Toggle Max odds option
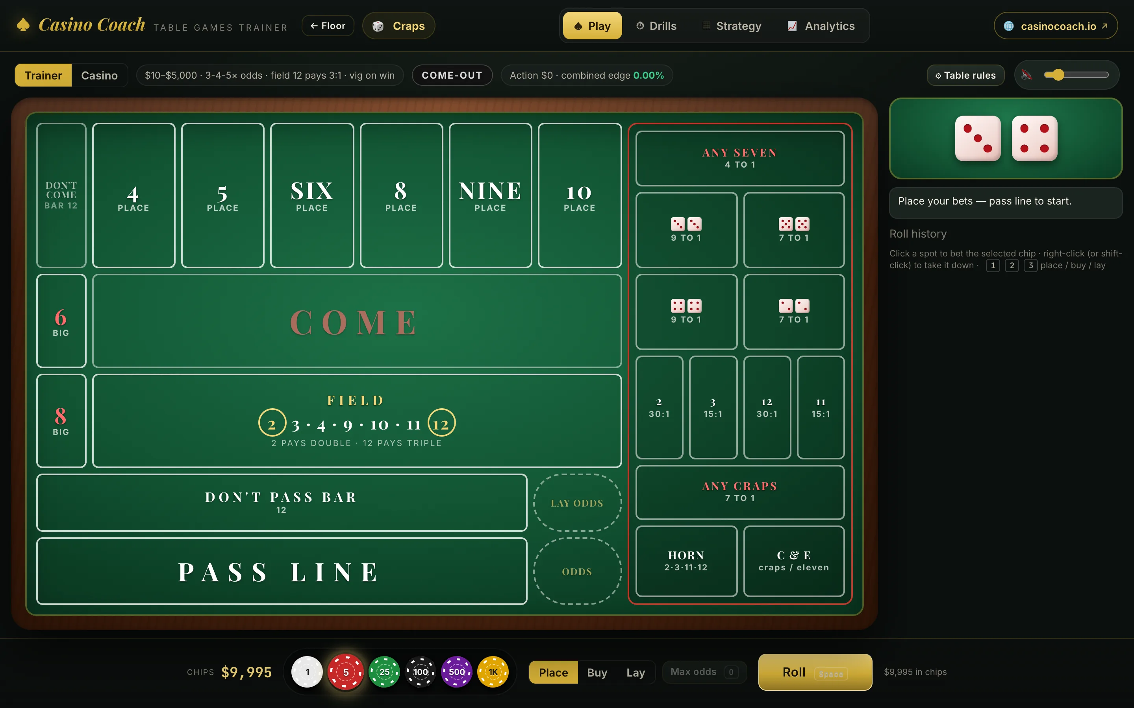The image size is (1134, 708). (704, 672)
